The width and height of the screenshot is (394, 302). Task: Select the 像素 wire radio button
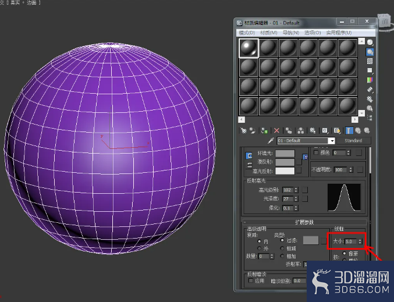[x=345, y=253]
